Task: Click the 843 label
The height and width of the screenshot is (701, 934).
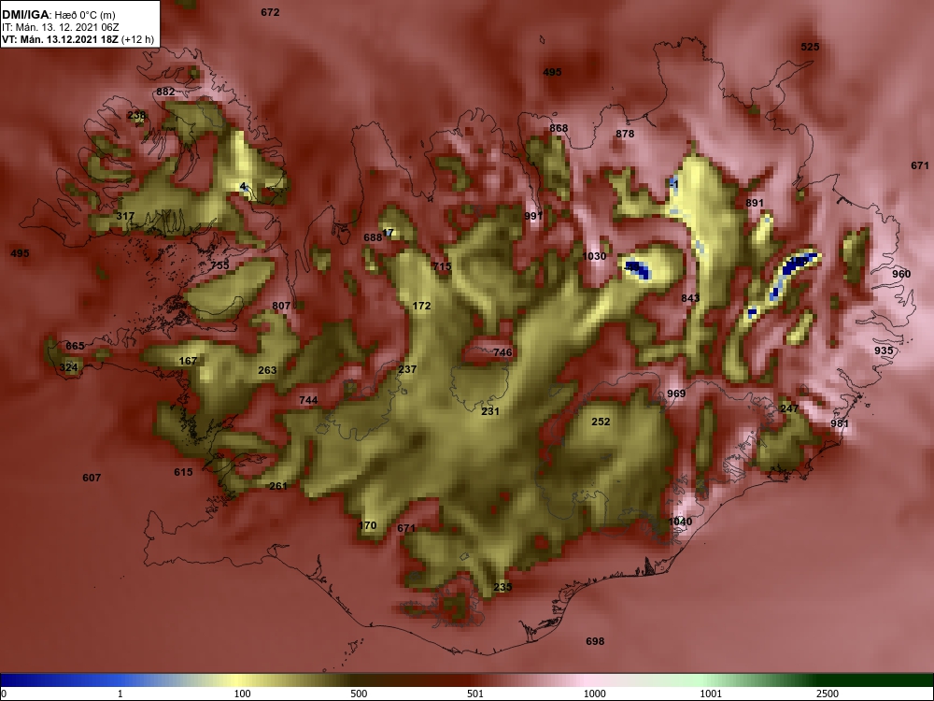Action: (690, 297)
